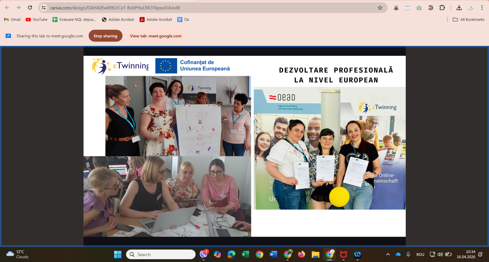Open the Evaluare NQL bookmark
Viewport: 489px width, 262px height.
[74, 20]
